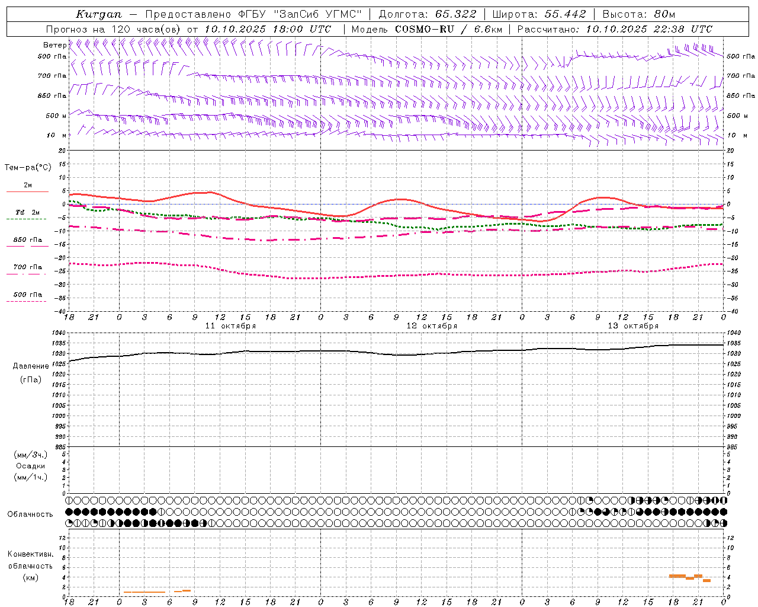Click the forecast length text Прогноз на 120 часа(ов)
The image size is (758, 607).
(x=114, y=29)
